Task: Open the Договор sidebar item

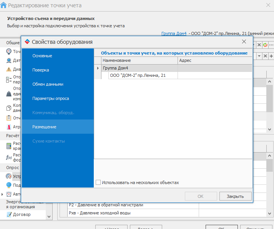Action: 22,214
